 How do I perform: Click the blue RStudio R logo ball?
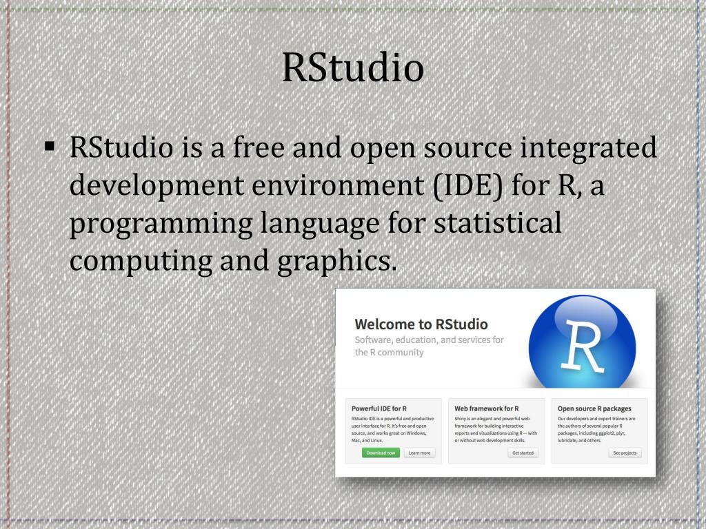point(582,342)
